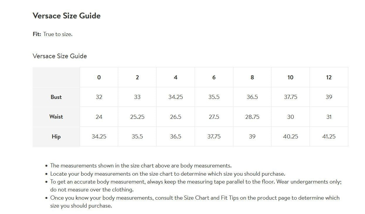This screenshot has height=214, width=365.
Task: Click the "Fit: True to size." text
Action: click(52, 34)
